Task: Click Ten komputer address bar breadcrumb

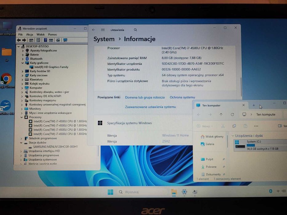Action: pyautogui.click(x=266, y=115)
